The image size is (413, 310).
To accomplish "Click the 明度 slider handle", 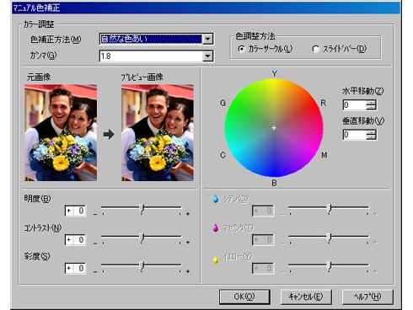I will point(142,208).
